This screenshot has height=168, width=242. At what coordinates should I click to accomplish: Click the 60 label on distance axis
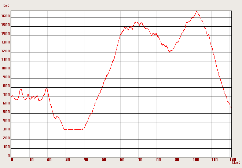tap(122, 159)
